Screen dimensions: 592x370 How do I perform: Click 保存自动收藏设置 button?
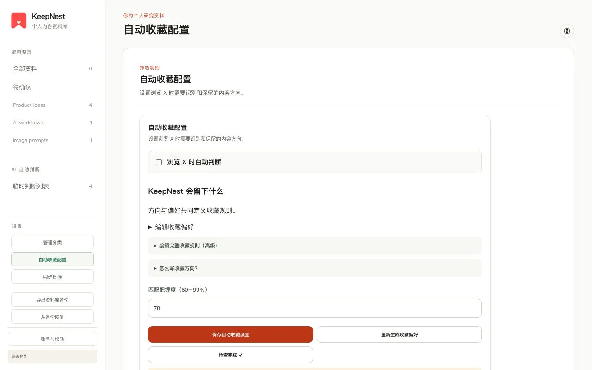tap(230, 334)
